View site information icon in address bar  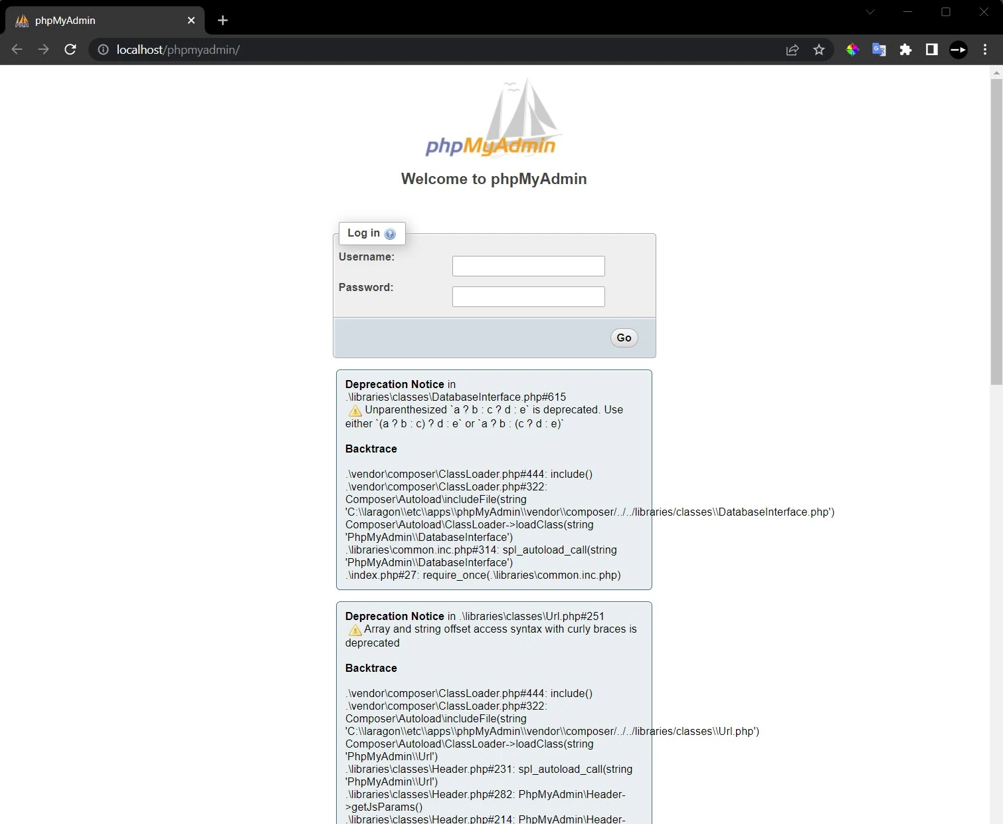tap(103, 50)
